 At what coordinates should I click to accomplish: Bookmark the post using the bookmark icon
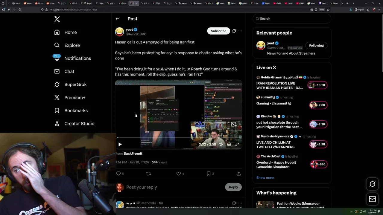coord(209,173)
